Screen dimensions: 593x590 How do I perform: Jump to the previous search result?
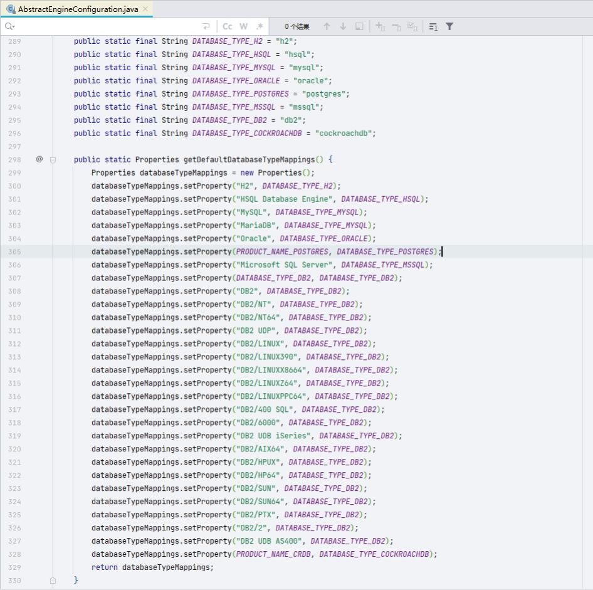point(325,26)
